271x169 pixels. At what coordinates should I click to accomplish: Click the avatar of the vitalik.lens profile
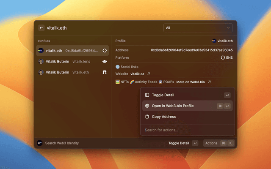point(41,61)
